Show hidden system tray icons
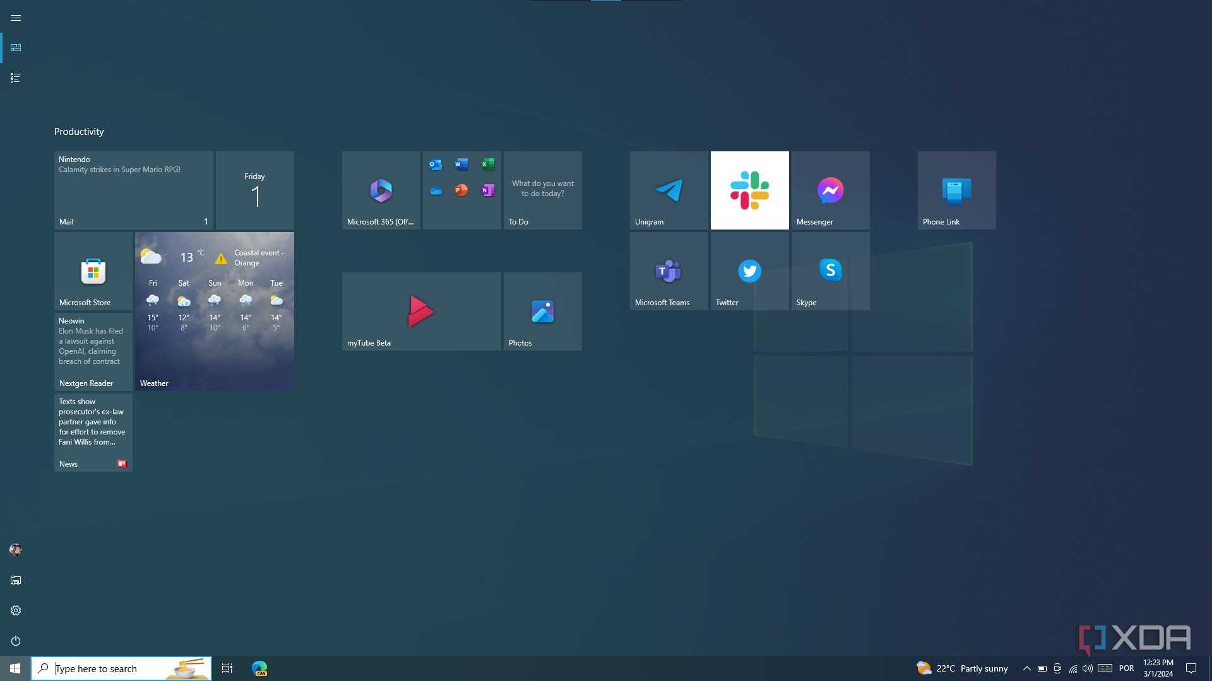This screenshot has height=681, width=1212. (x=1026, y=668)
